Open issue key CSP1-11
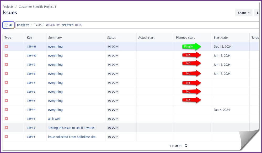Viewport: 262px width, 153px height. 31,47
